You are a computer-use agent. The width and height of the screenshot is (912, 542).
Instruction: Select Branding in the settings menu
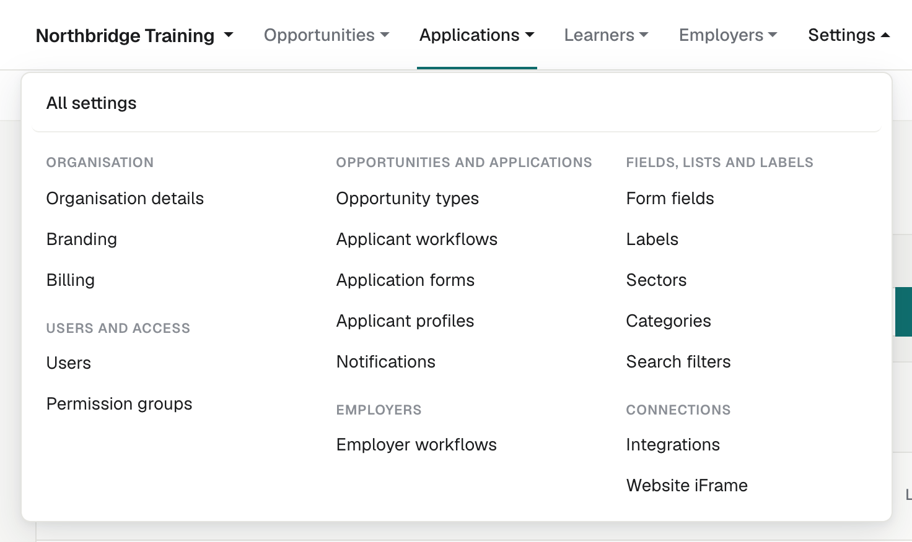coord(82,239)
